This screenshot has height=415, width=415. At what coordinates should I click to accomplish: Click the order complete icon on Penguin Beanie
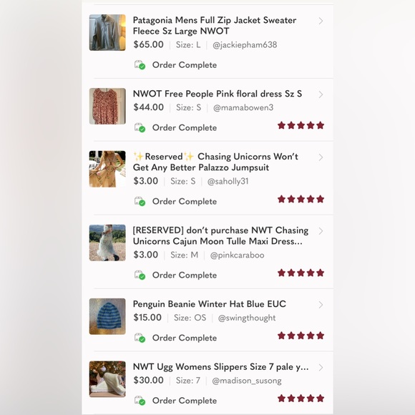pyautogui.click(x=140, y=338)
